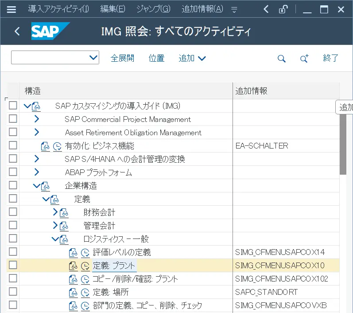Collapse the 定義 node
This screenshot has width=353, height=313.
click(46, 199)
